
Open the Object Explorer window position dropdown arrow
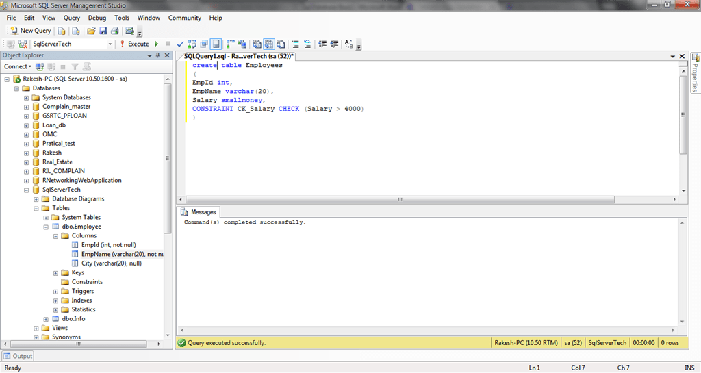149,55
